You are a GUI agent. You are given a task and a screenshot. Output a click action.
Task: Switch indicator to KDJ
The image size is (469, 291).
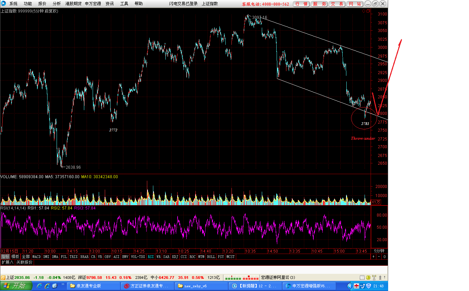coord(175,257)
